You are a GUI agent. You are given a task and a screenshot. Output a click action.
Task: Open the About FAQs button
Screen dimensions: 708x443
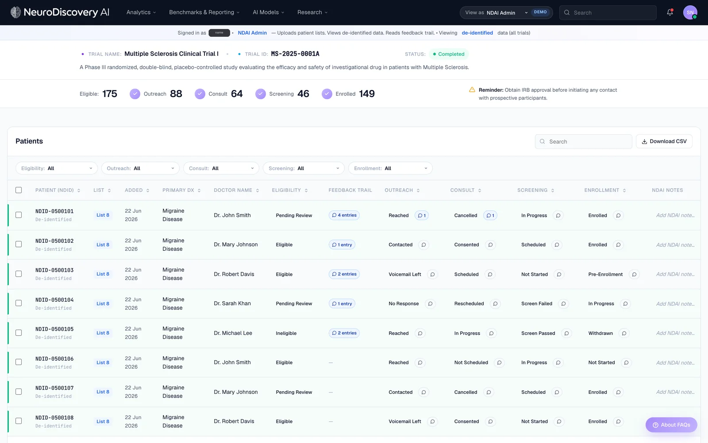671,425
